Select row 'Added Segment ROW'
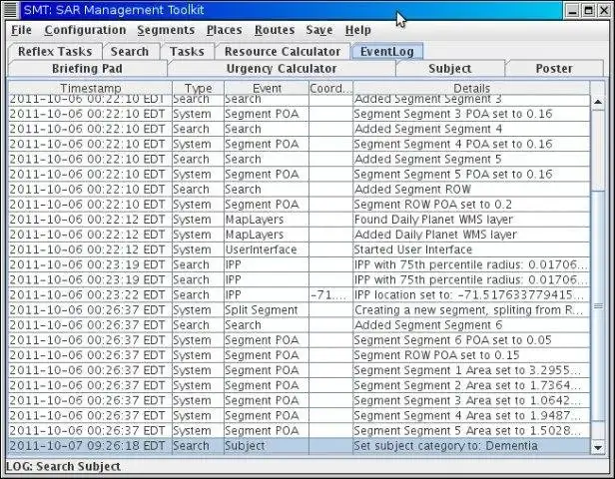Viewport: 615px width, 479px height. [x=299, y=190]
